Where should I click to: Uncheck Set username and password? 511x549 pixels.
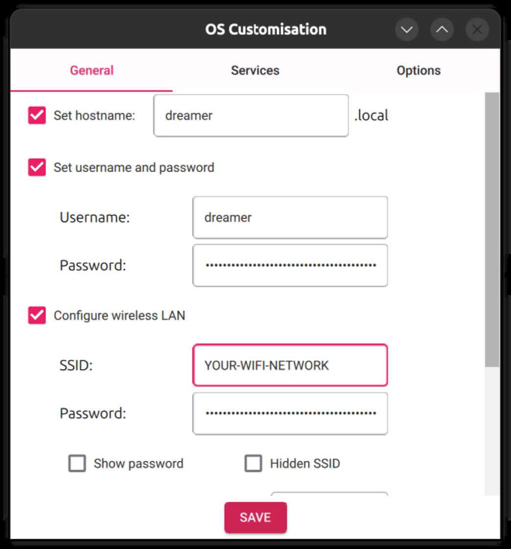37,168
